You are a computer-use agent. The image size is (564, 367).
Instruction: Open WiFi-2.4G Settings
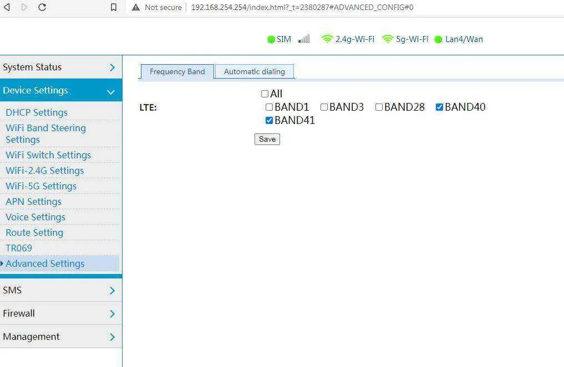(x=44, y=170)
